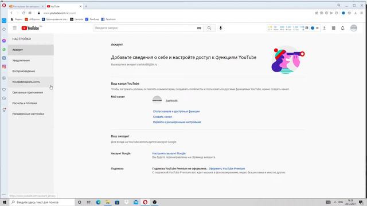The width and height of the screenshot is (367, 206).
Task: Click the browser address bar URL
Action: pos(60,13)
